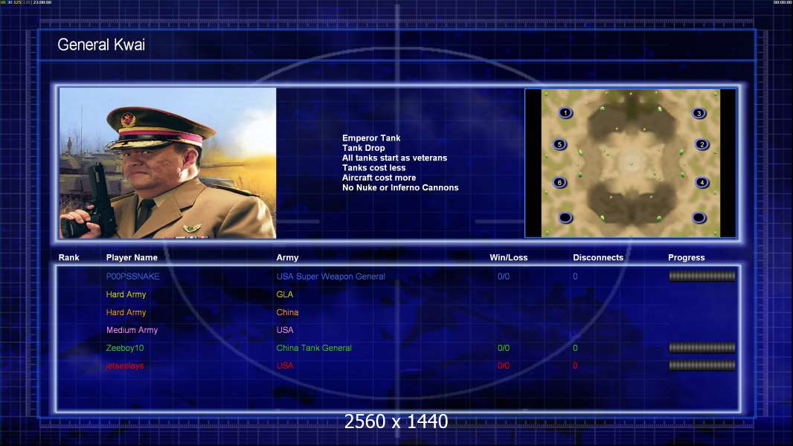Click the Army column header
This screenshot has width=793, height=446.
pos(287,258)
